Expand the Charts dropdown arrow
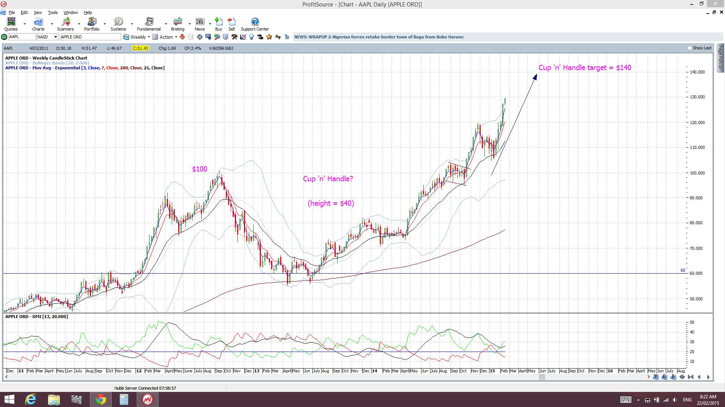725x407 pixels. click(x=52, y=24)
